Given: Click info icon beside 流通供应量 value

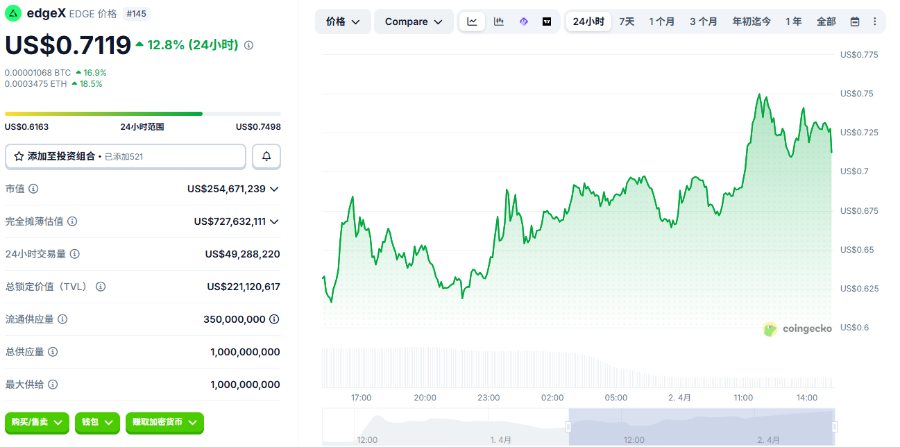Looking at the screenshot, I should (274, 319).
